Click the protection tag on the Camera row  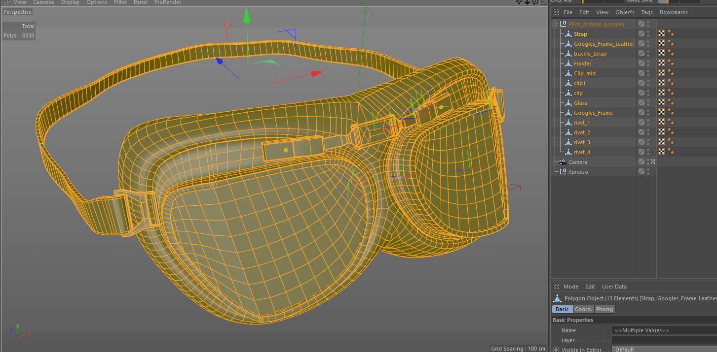[x=653, y=161]
